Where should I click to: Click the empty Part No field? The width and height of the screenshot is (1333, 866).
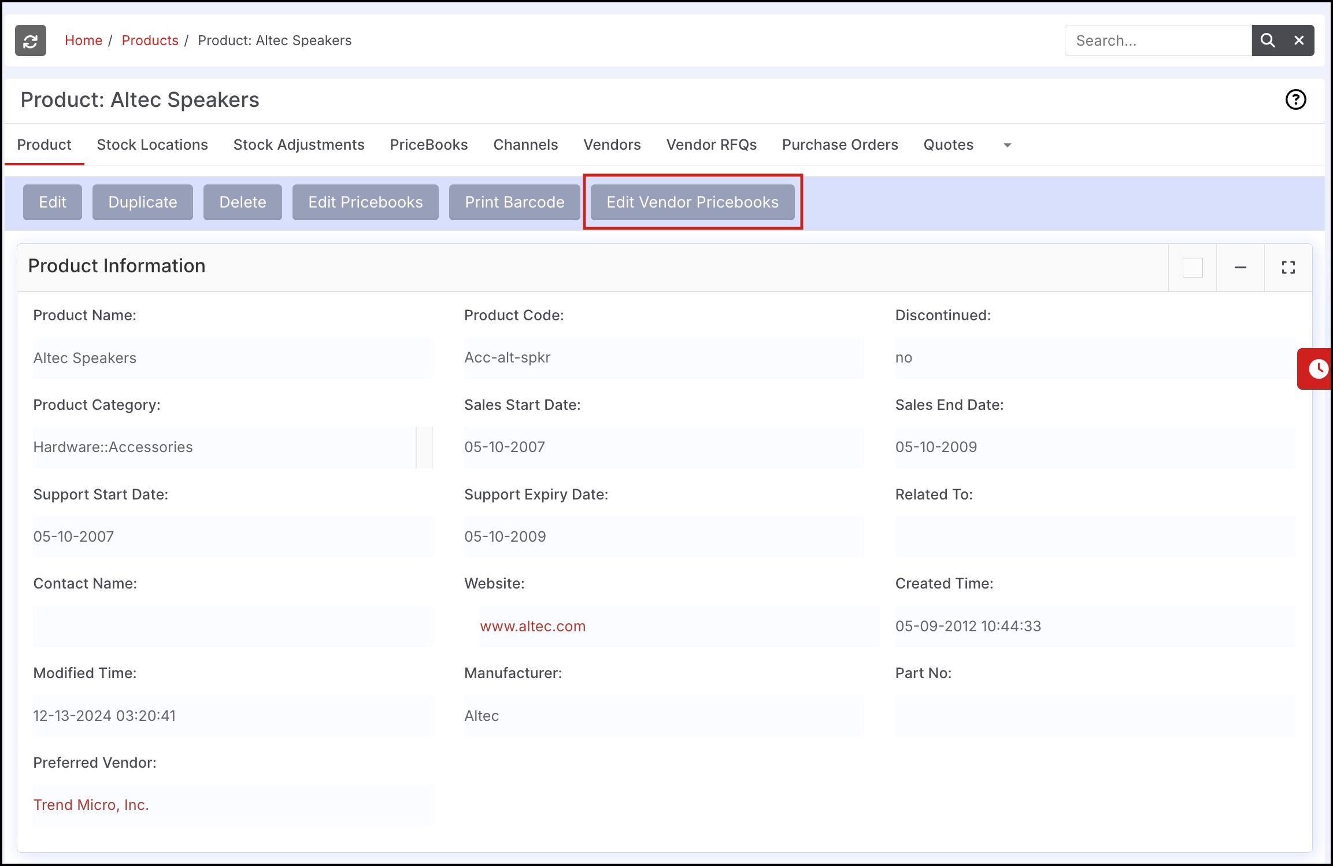[x=1095, y=716]
